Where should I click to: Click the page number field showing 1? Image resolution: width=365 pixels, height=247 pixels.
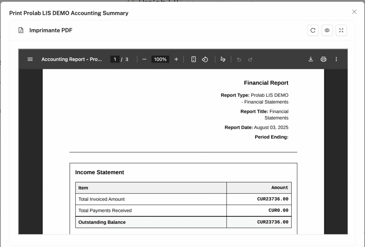tap(115, 59)
